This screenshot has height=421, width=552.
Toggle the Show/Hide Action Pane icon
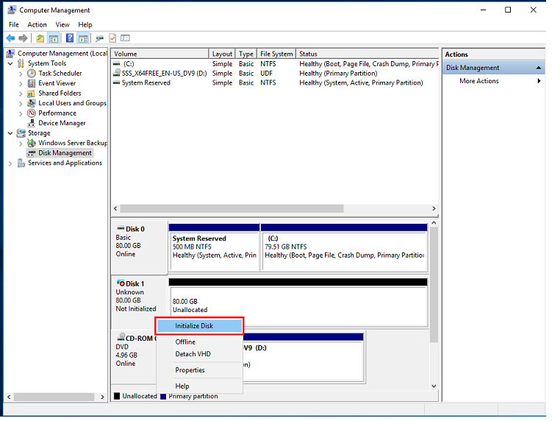click(83, 38)
